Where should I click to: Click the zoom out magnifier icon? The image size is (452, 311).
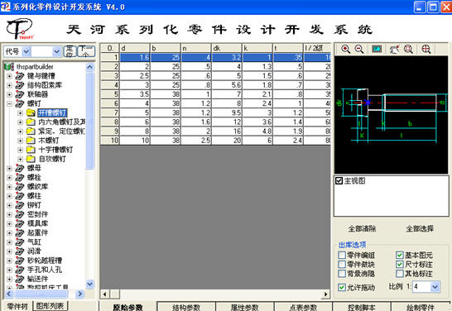359,50
